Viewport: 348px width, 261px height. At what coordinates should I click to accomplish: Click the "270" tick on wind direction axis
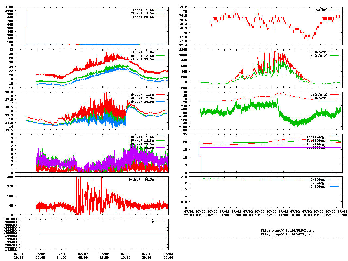[10, 186]
